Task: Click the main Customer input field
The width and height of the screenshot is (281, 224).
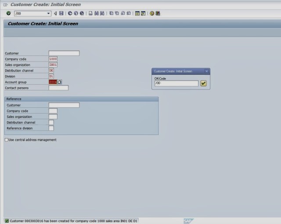Action: pos(64,53)
